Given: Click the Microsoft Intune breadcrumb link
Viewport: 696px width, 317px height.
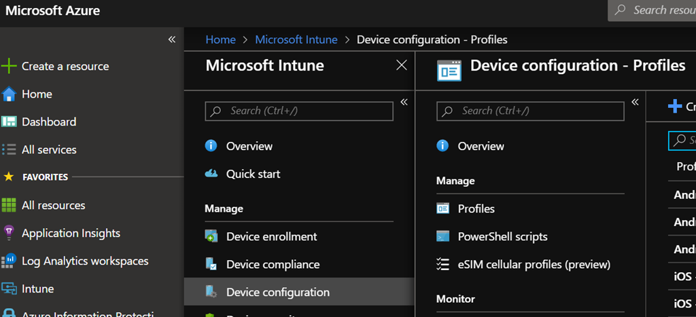Looking at the screenshot, I should tap(296, 39).
